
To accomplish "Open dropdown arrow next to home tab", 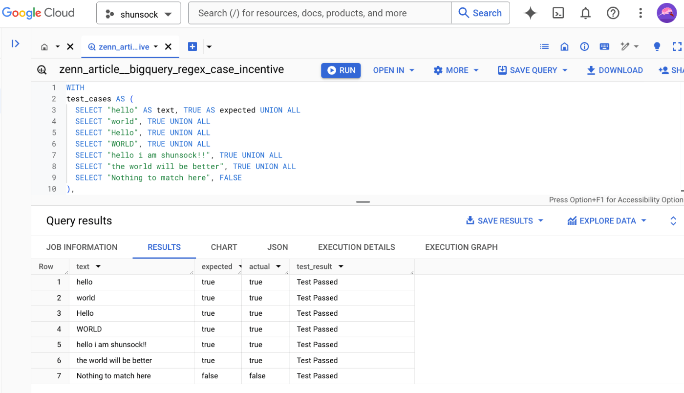I will tap(58, 47).
